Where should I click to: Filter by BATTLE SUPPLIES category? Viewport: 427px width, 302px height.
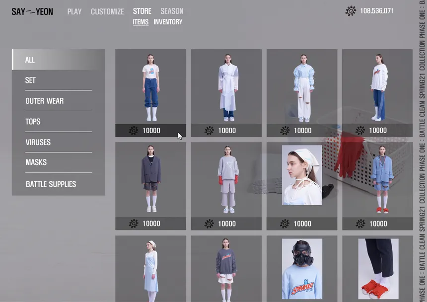tap(59, 184)
